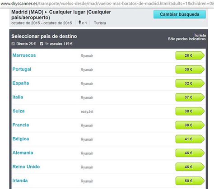Open the Portugal destination link
Screen dimensions: 214x189
coord(22,69)
